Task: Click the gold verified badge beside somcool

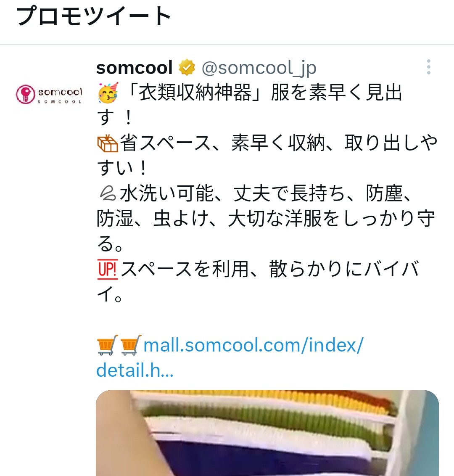Action: (x=187, y=67)
